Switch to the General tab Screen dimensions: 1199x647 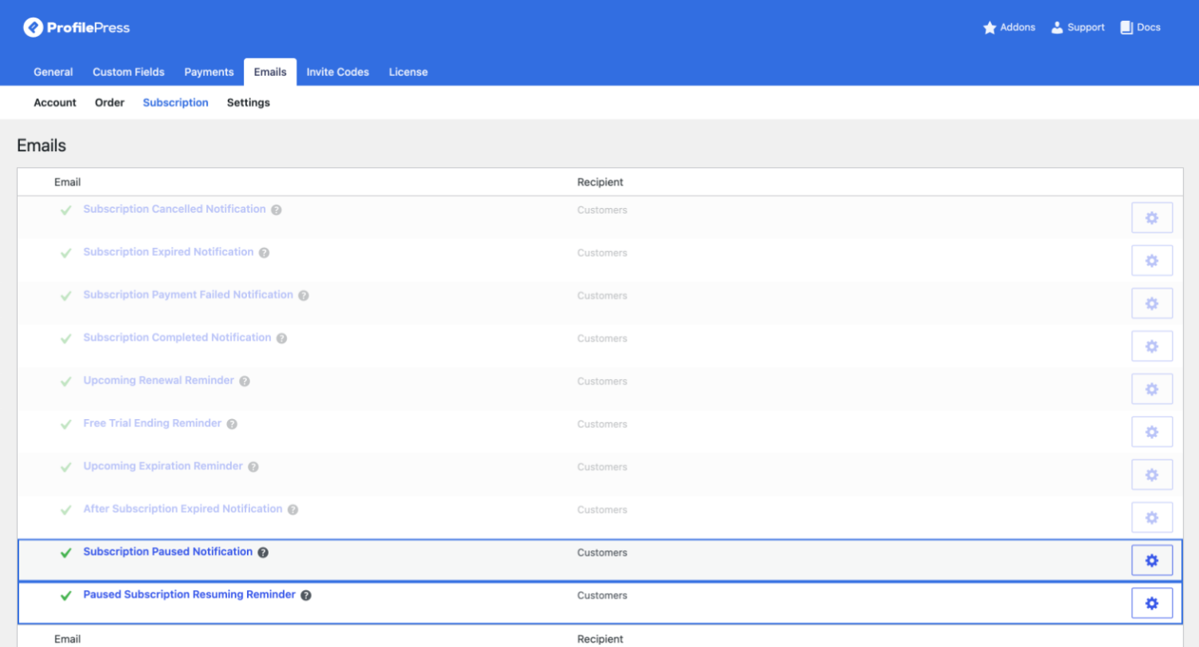point(54,72)
